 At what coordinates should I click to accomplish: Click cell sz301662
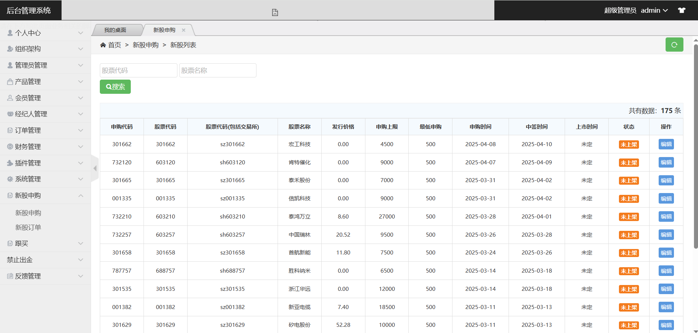coord(232,144)
